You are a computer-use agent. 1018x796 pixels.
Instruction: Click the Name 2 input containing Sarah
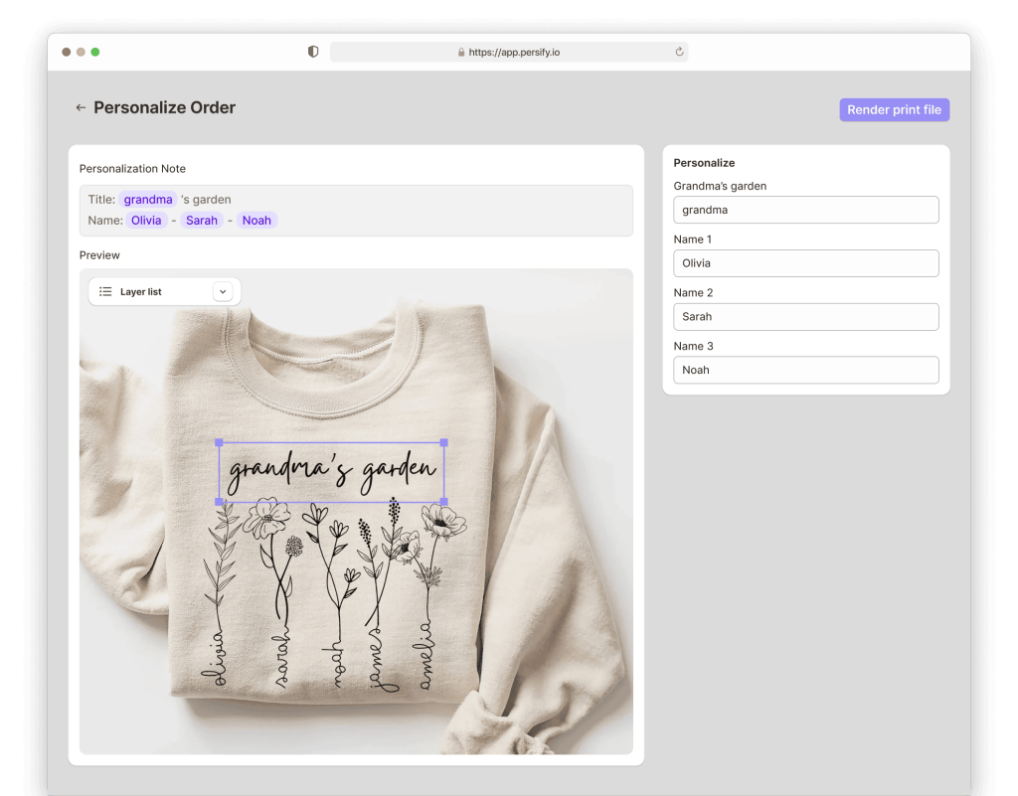click(805, 317)
